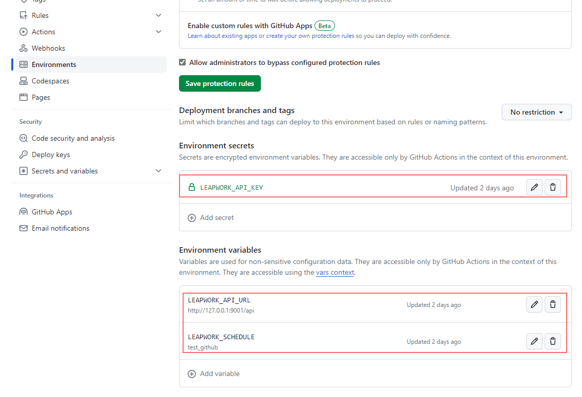Disable allow administrators to bypass protection rules
Image resolution: width=582 pixels, height=397 pixels.
(x=182, y=62)
